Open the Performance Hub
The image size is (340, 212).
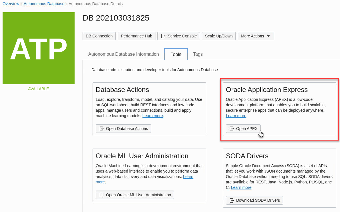pos(136,36)
